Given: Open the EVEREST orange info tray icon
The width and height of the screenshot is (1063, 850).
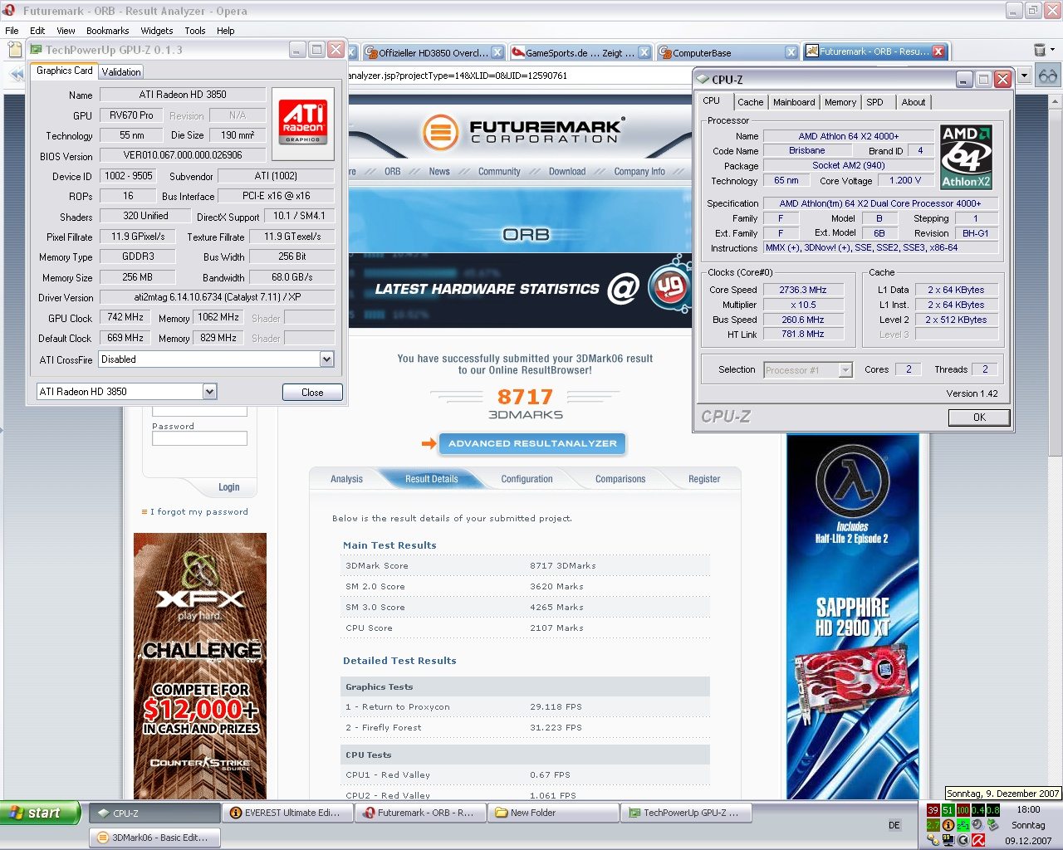Looking at the screenshot, I should (x=948, y=825).
